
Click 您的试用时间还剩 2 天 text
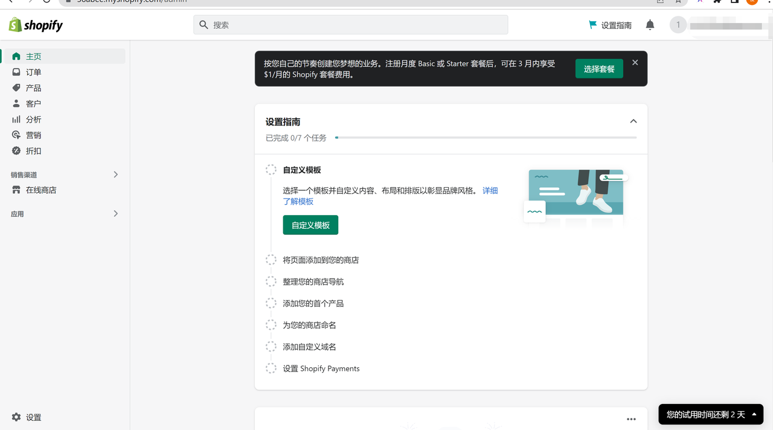coord(705,414)
